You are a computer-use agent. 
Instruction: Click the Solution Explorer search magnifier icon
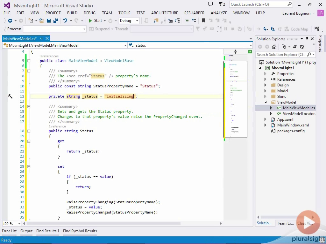pyautogui.click(x=309, y=54)
